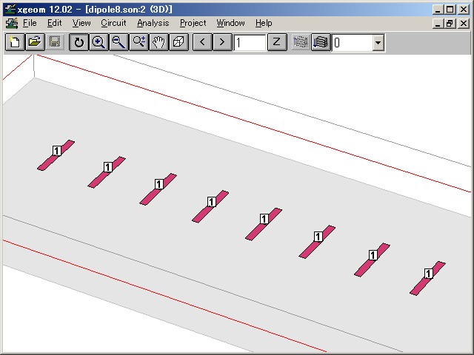Click port 1 label on leftmost dipole
The width and height of the screenshot is (474, 355).
(x=57, y=151)
